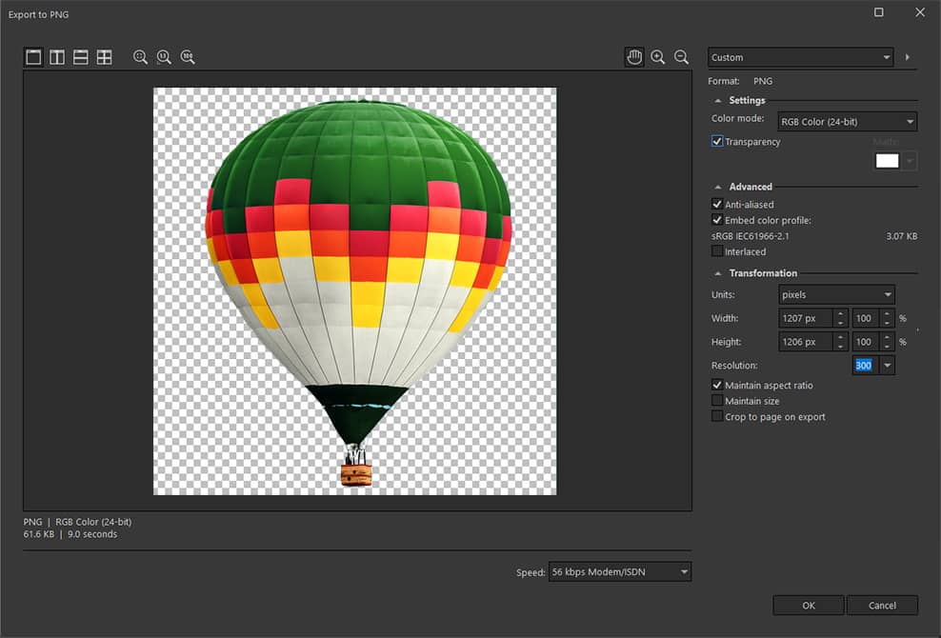The width and height of the screenshot is (941, 638).
Task: Open the Units pixels dropdown
Action: [x=836, y=294]
